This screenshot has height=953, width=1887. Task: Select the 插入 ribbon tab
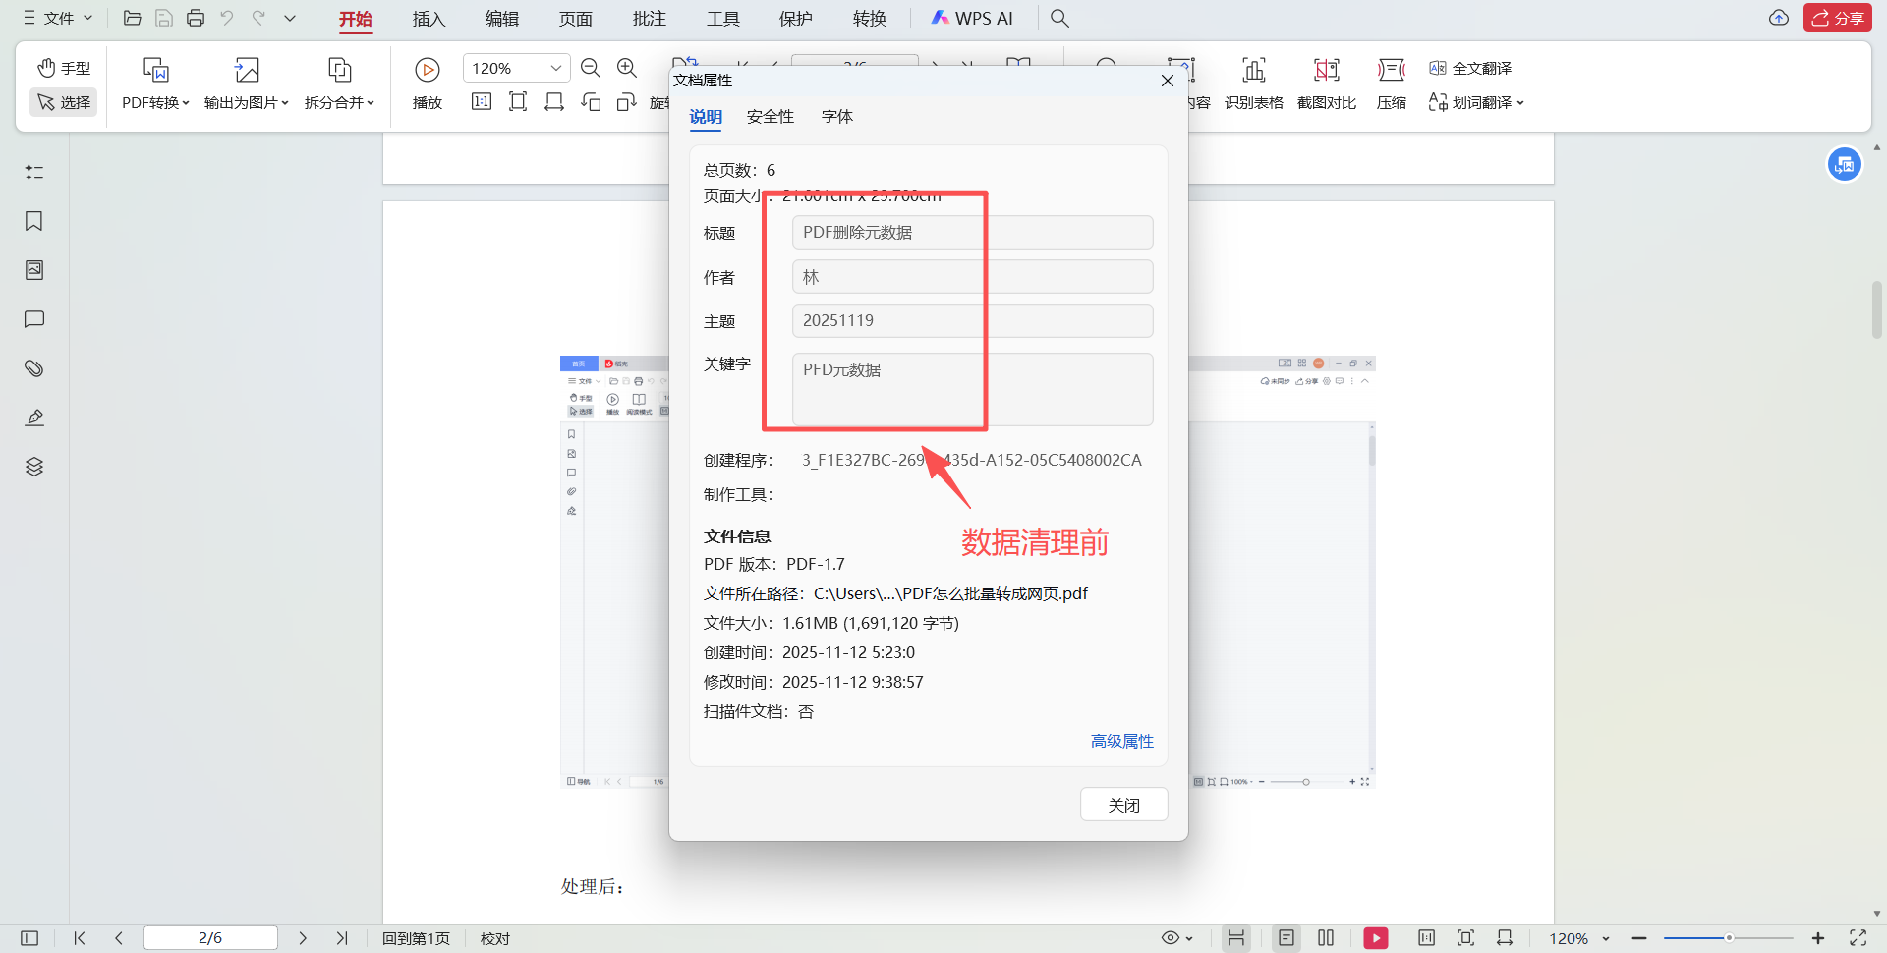(x=428, y=18)
